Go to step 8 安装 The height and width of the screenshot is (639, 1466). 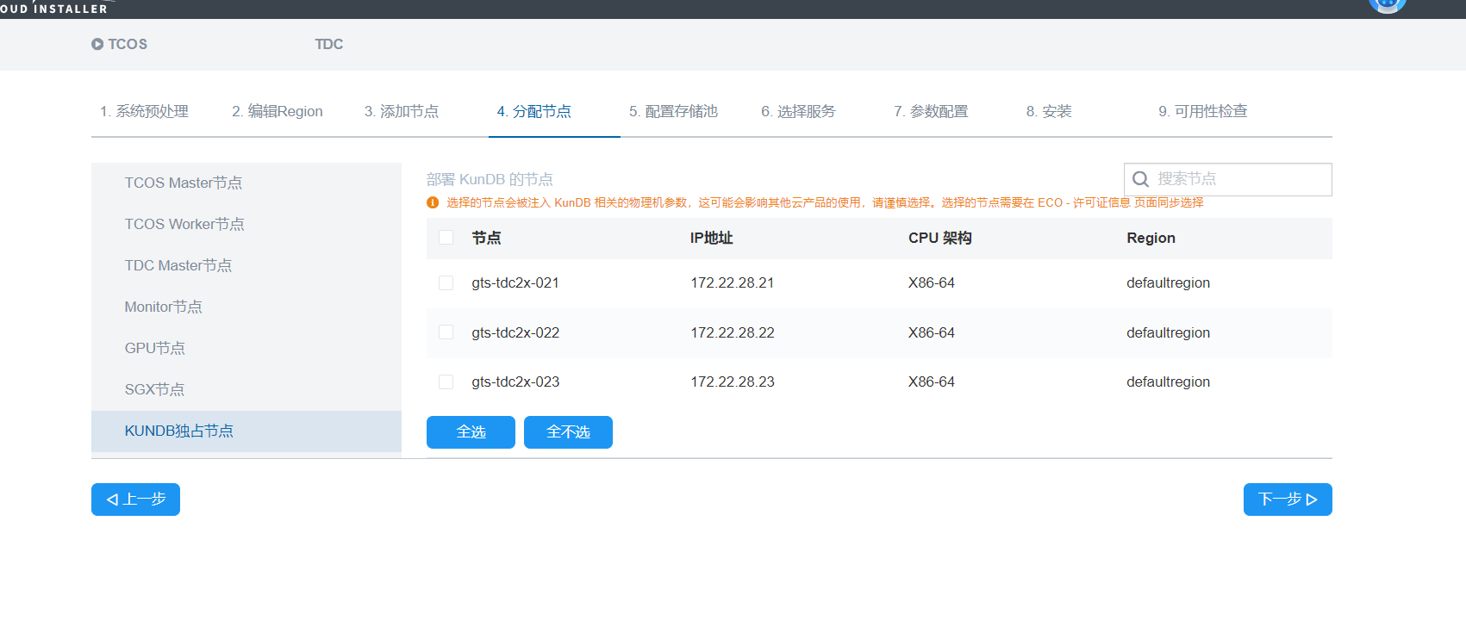(x=1049, y=111)
